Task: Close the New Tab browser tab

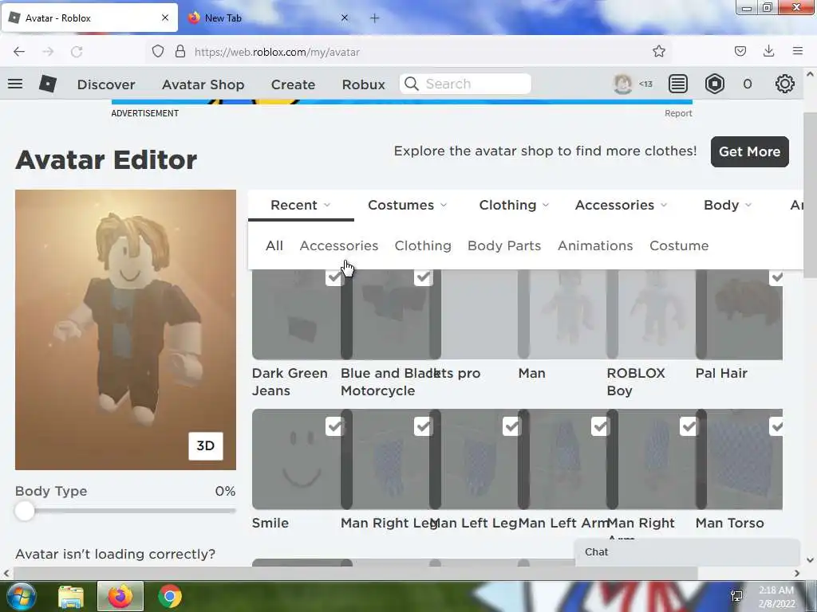Action: click(345, 18)
